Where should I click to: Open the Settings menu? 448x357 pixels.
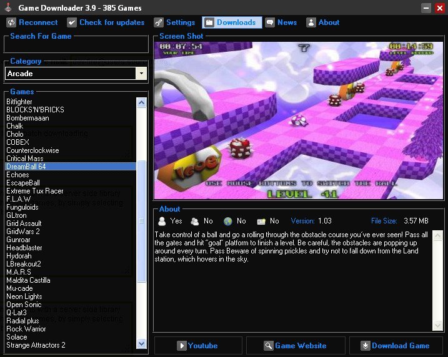pyautogui.click(x=174, y=22)
